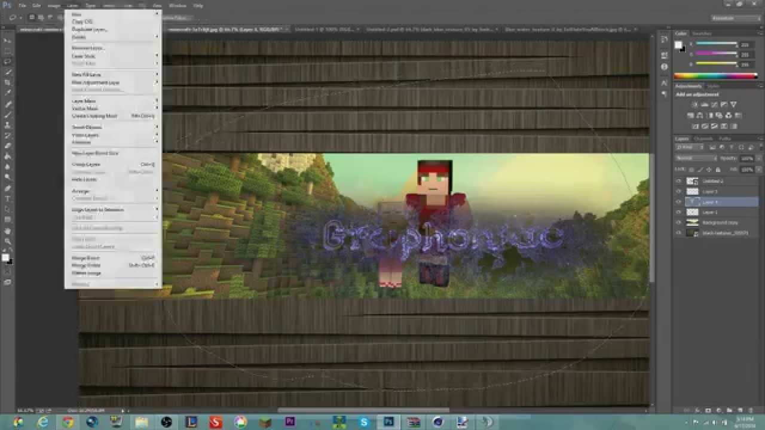
Task: Select the Lasso tool
Action: click(8, 61)
